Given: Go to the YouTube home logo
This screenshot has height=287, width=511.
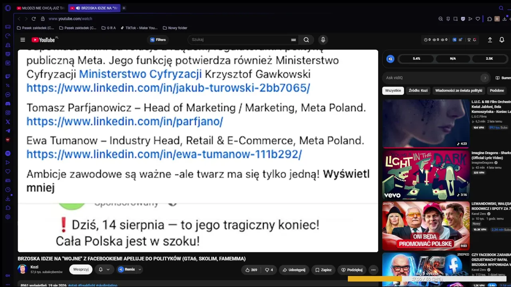Looking at the screenshot, I should coord(44,40).
